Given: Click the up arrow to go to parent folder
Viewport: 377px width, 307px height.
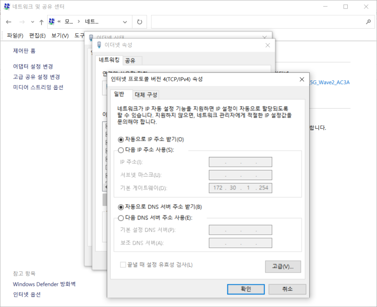Looking at the screenshot, I should point(41,22).
